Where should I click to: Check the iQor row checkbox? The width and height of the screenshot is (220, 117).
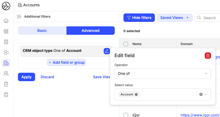(x=126, y=115)
